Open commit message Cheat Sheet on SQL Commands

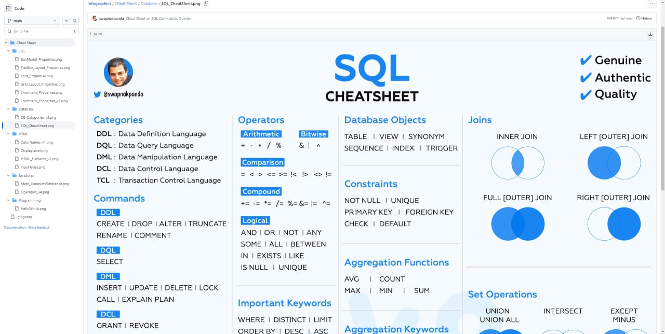click(158, 18)
